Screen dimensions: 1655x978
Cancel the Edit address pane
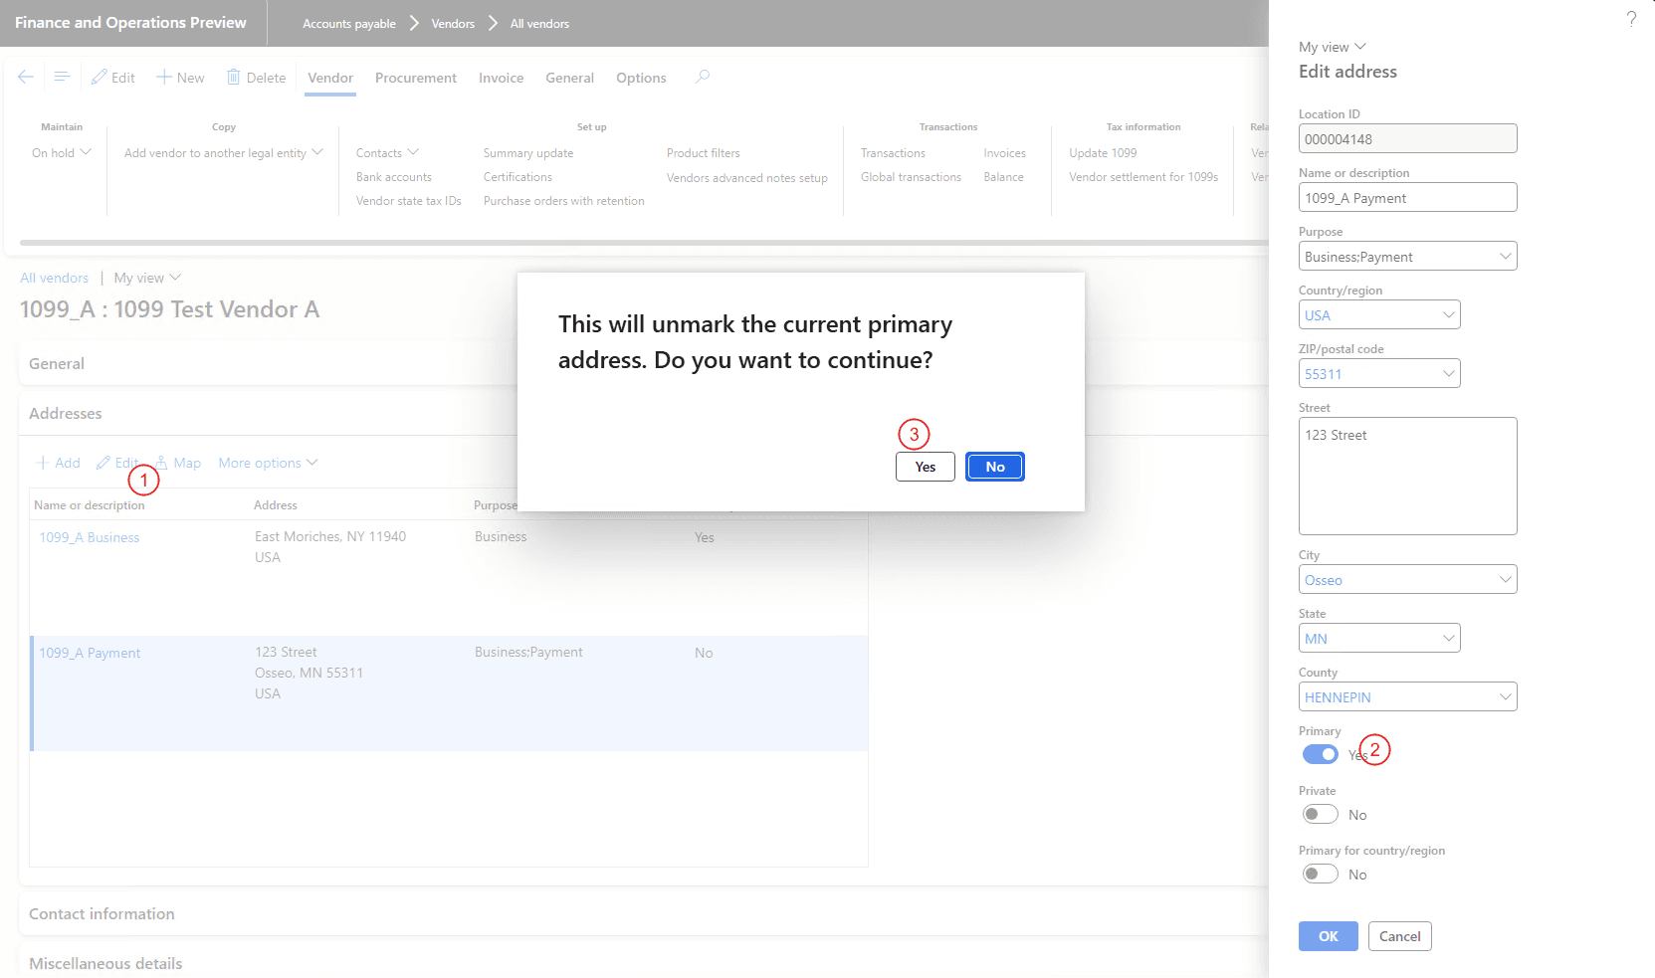1400,936
